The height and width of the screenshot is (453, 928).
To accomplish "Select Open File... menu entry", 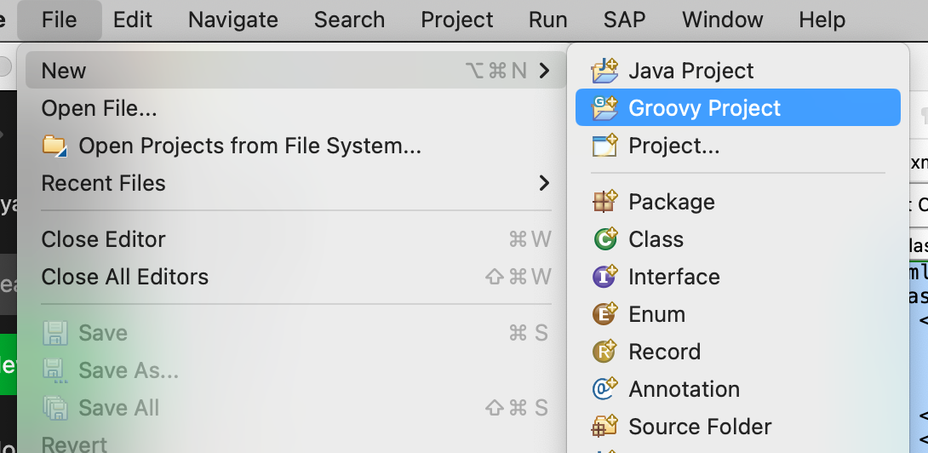I will pyautogui.click(x=99, y=108).
